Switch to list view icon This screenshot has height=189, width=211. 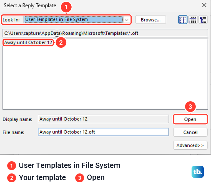pyautogui.click(x=193, y=20)
